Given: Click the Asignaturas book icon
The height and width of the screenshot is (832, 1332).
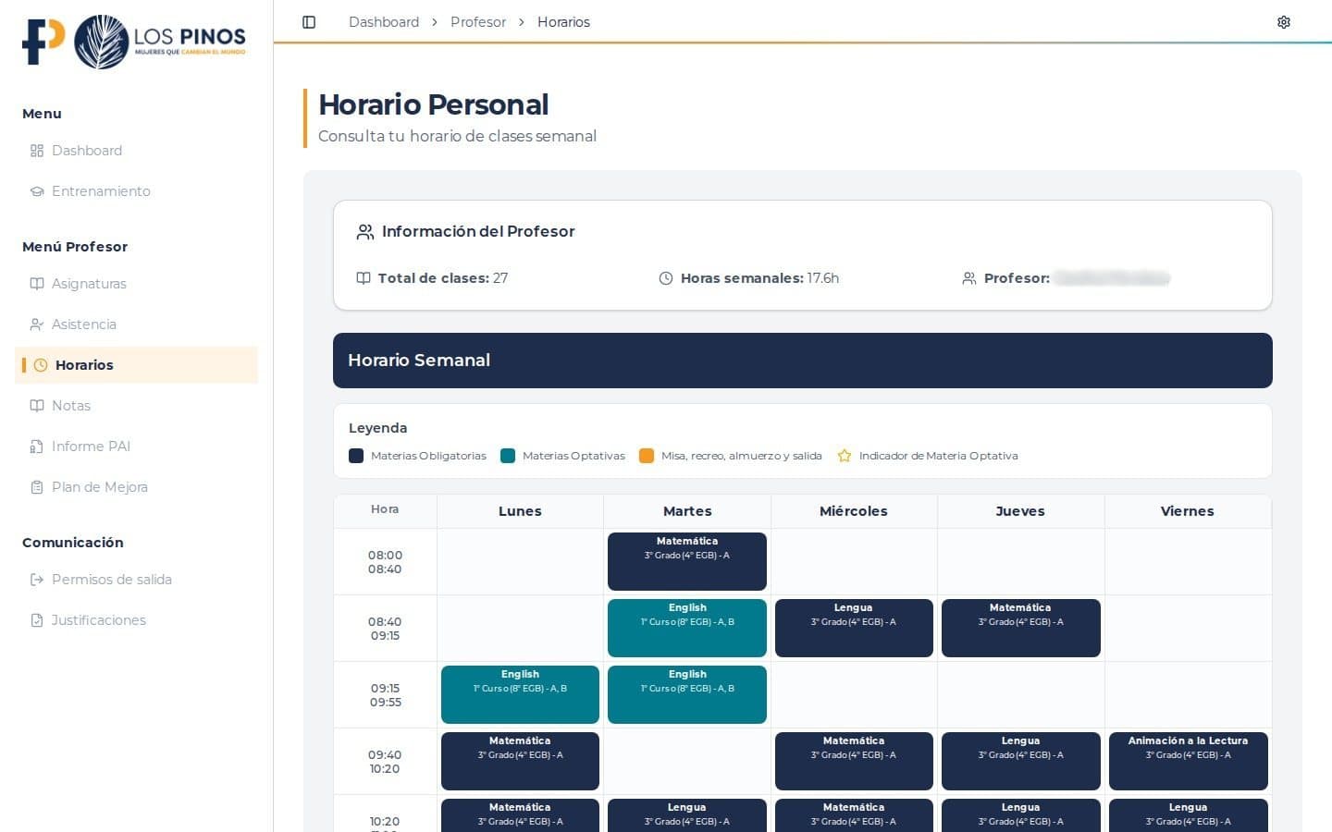Looking at the screenshot, I should tap(37, 284).
